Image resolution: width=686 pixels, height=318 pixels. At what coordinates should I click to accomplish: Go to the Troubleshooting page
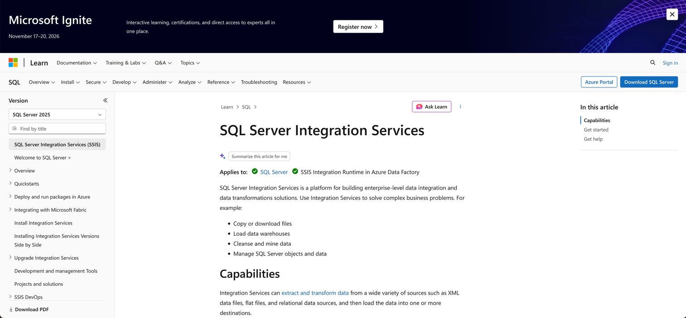click(259, 82)
